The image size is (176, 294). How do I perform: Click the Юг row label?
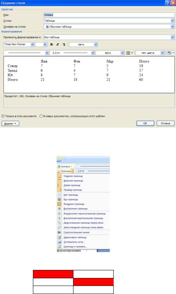click(10, 75)
